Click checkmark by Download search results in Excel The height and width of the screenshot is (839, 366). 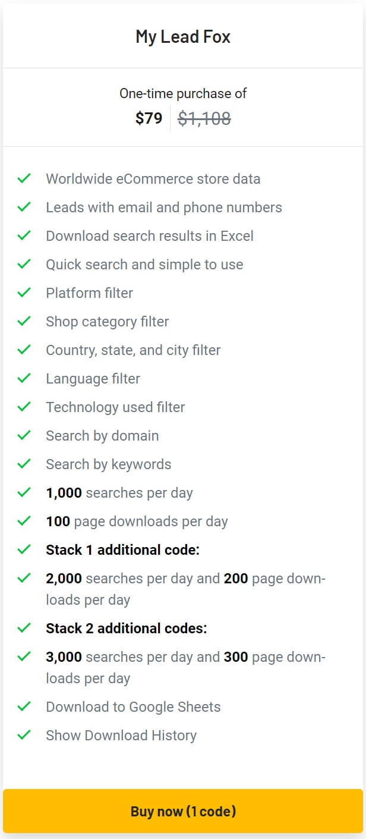(24, 235)
